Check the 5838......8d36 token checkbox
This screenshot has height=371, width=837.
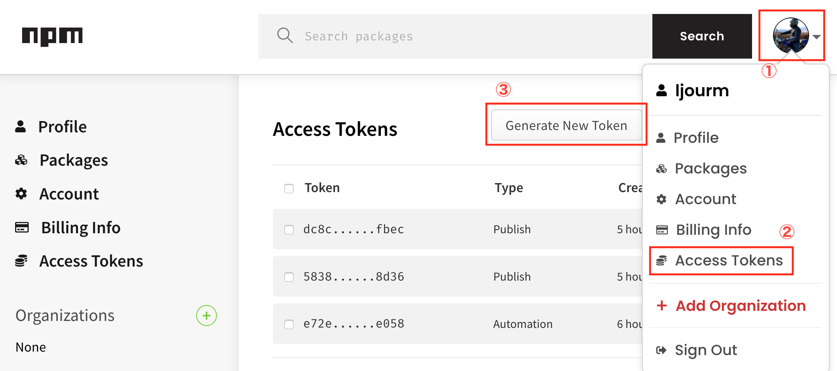289,277
